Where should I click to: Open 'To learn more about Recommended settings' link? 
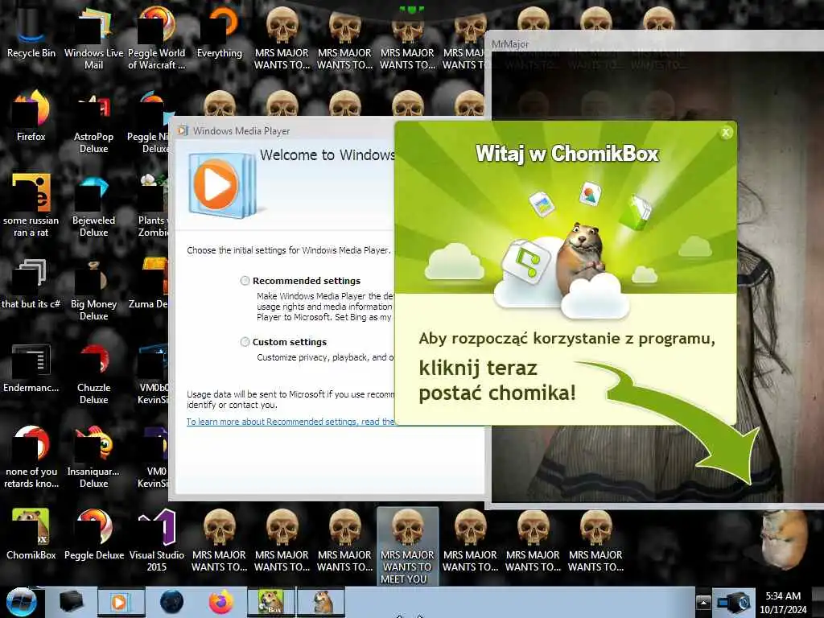coord(290,422)
